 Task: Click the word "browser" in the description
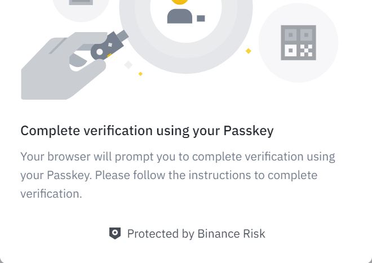69,156
